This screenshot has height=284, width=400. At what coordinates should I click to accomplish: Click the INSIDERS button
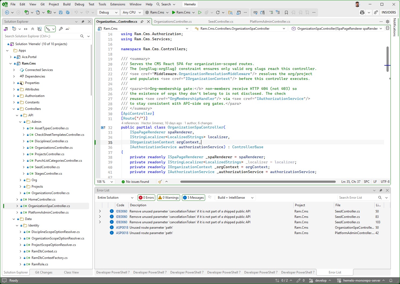pyautogui.click(x=389, y=12)
